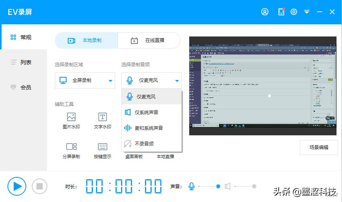Select the 本地录制 mode tab
This screenshot has height=202, width=342.
86,40
